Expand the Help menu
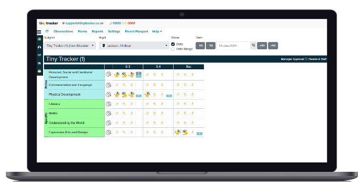The height and width of the screenshot is (182, 358). pyautogui.click(x=157, y=31)
